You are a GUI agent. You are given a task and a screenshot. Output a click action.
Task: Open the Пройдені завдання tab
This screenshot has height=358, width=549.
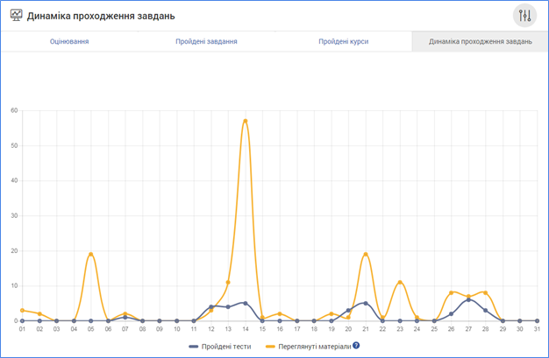206,41
